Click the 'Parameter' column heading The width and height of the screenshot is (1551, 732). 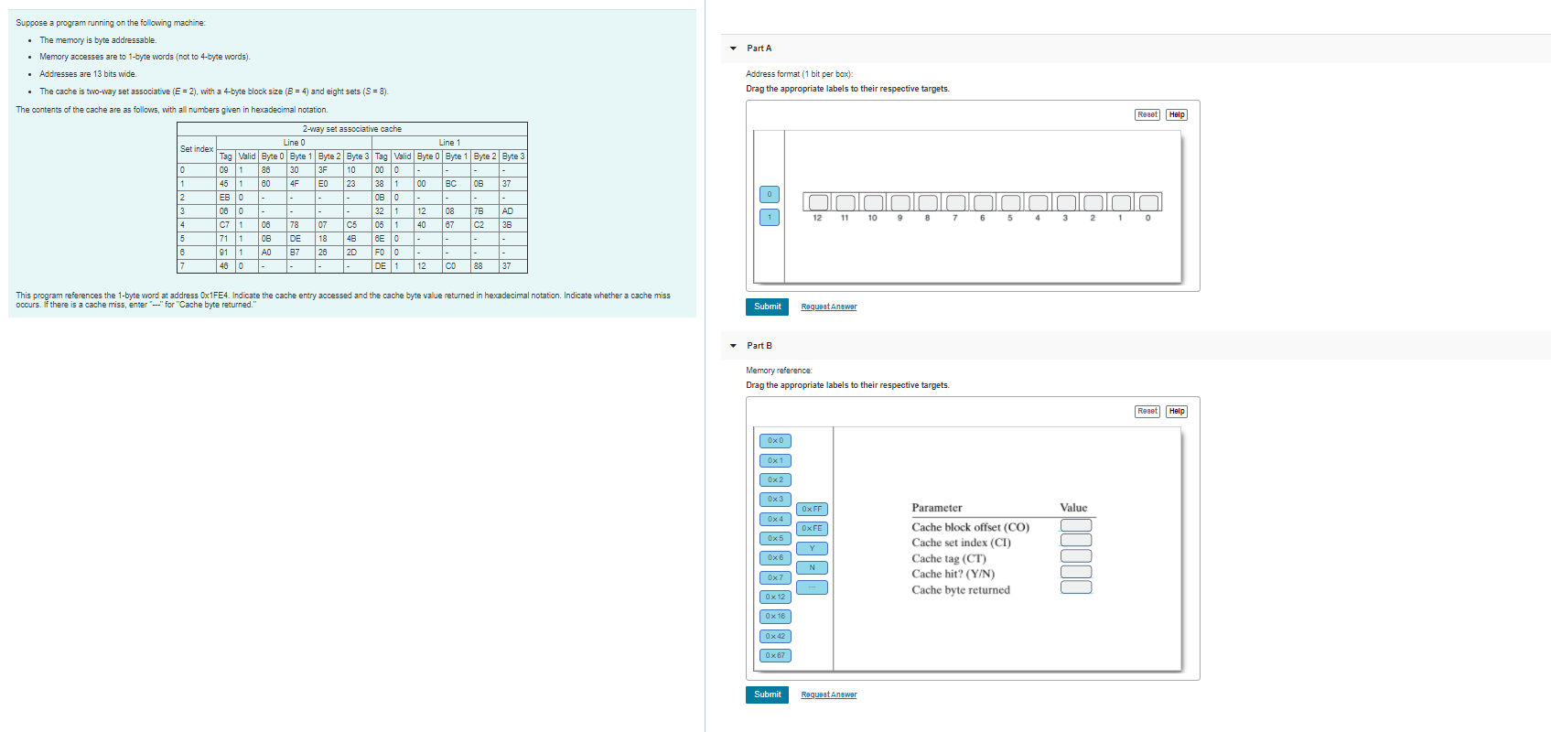(937, 508)
